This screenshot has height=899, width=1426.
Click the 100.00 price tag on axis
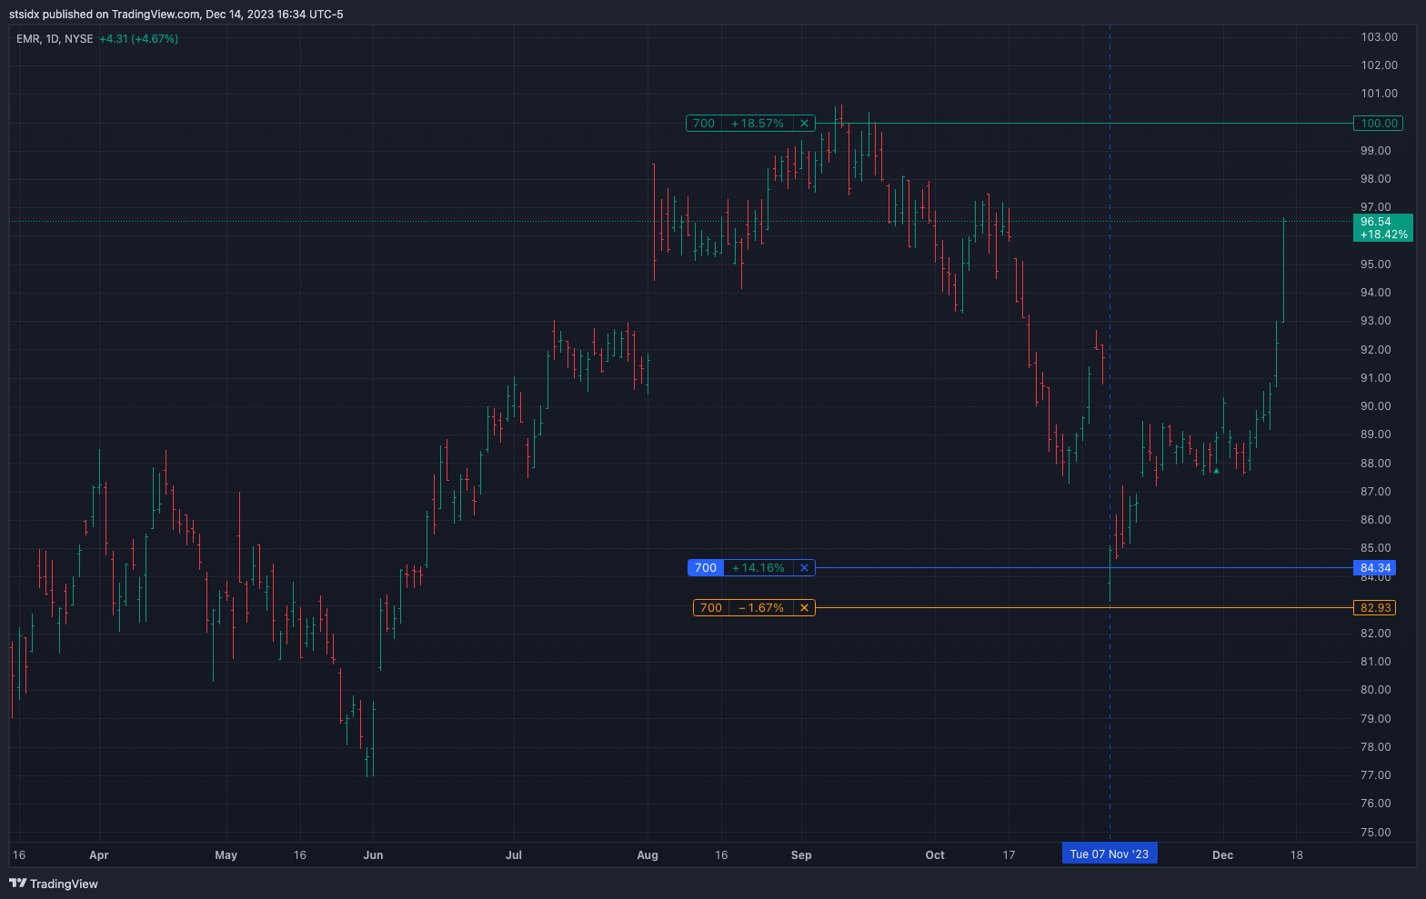(x=1379, y=124)
